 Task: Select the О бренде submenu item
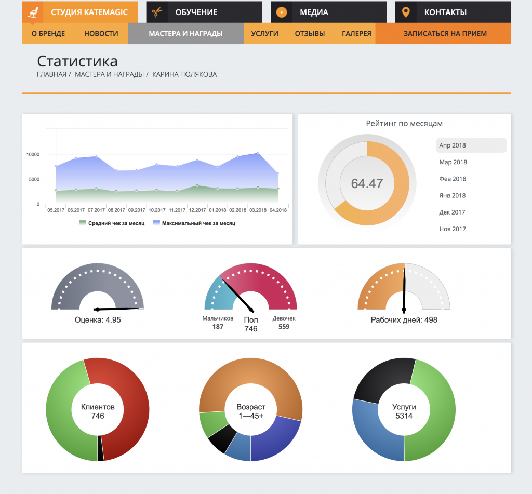click(x=48, y=34)
